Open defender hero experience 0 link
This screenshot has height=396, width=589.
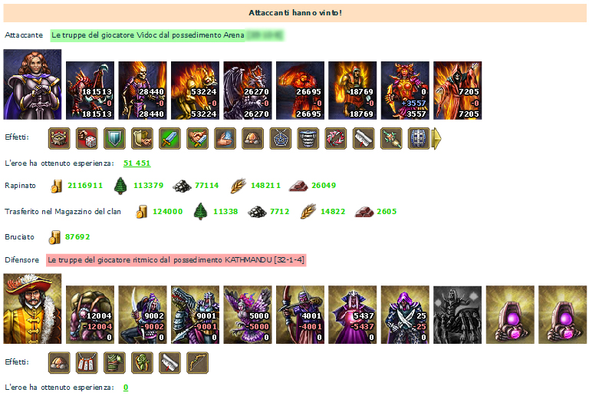126,388
